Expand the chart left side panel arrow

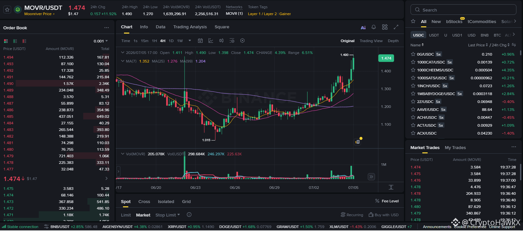pos(118,171)
